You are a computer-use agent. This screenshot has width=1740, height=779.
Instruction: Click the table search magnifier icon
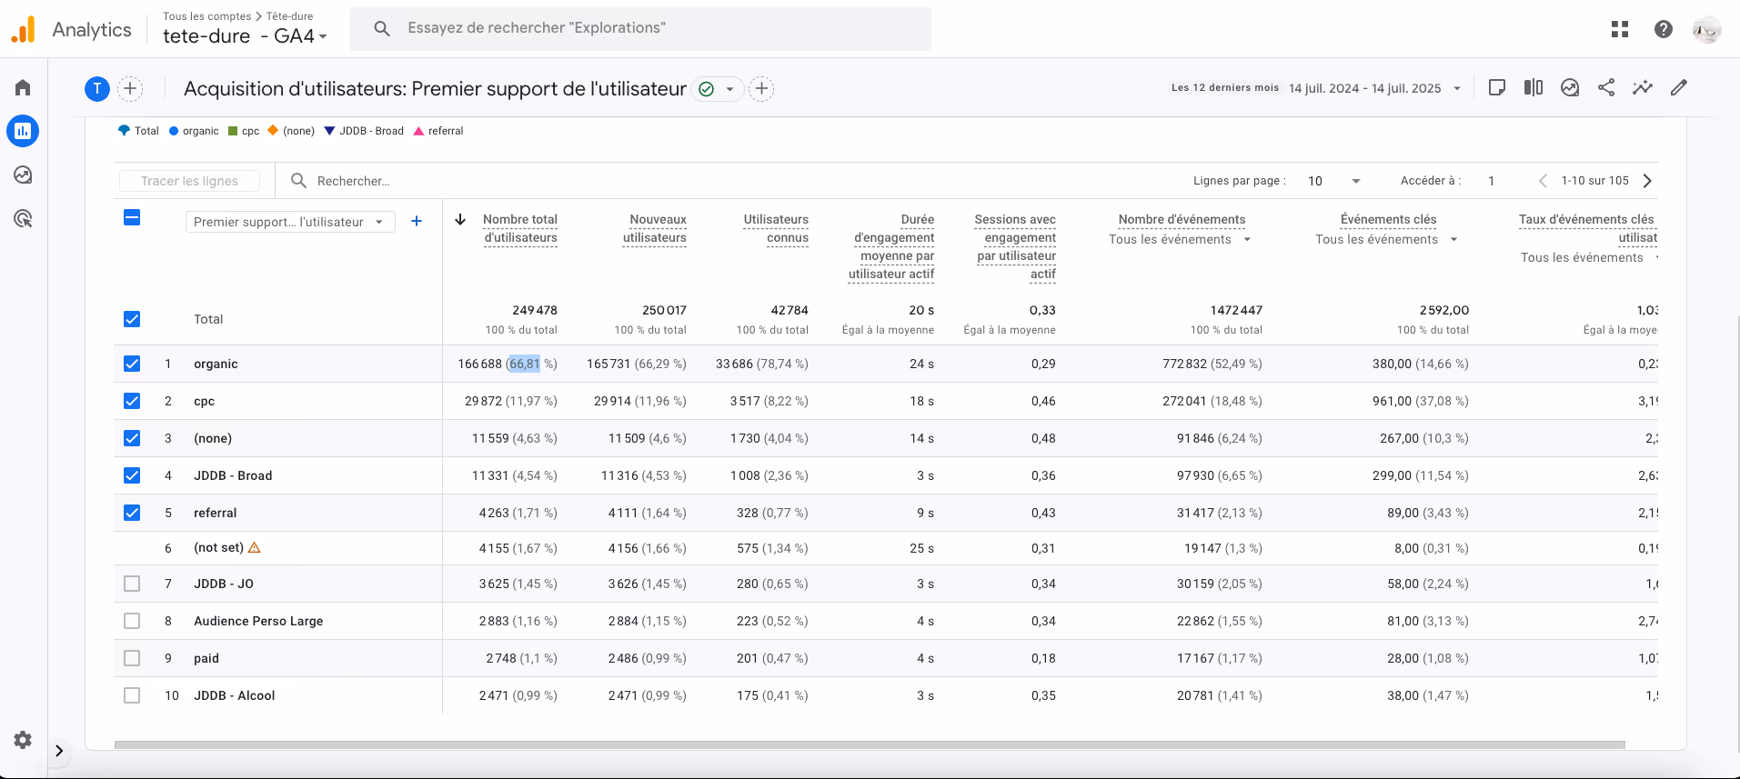tap(298, 181)
